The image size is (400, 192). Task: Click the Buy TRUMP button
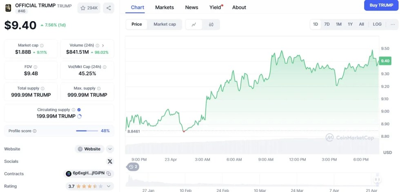coord(381,5)
